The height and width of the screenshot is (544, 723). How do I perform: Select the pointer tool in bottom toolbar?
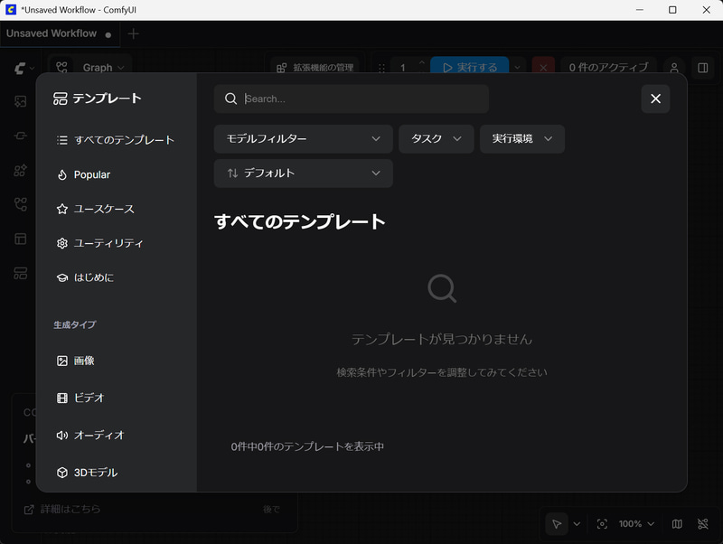click(557, 524)
